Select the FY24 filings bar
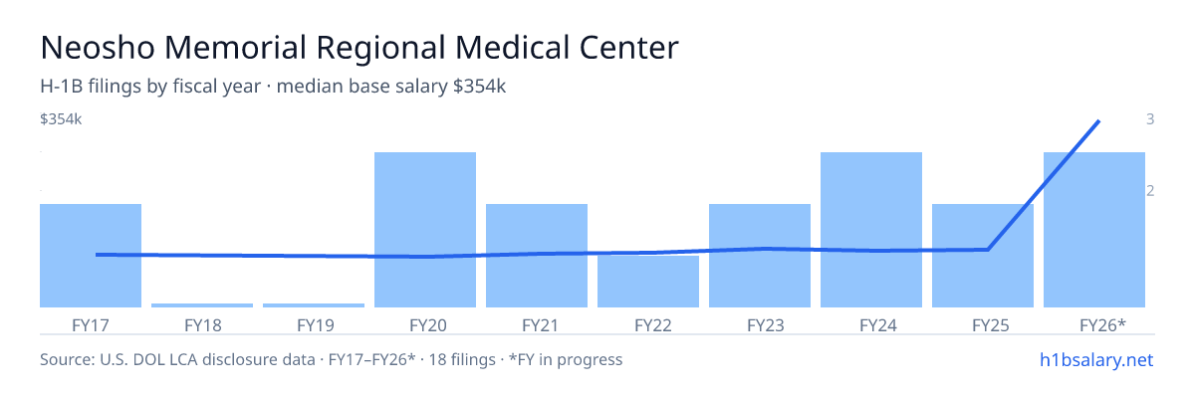1195x398 pixels. click(871, 230)
